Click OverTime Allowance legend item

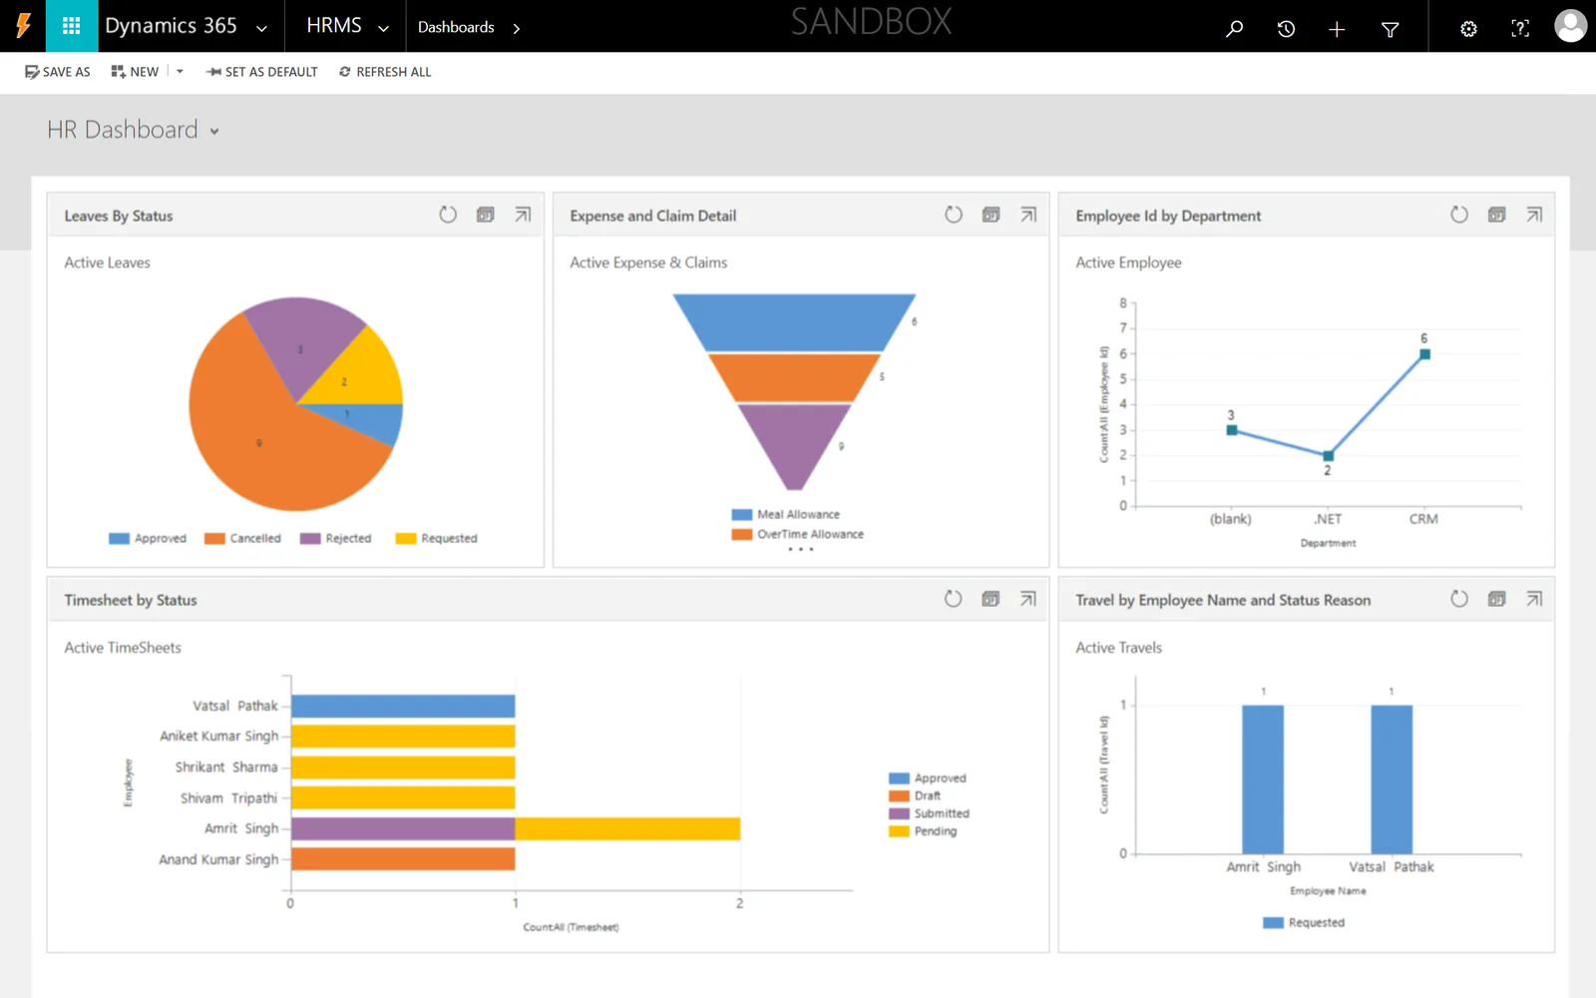pyautogui.click(x=798, y=535)
